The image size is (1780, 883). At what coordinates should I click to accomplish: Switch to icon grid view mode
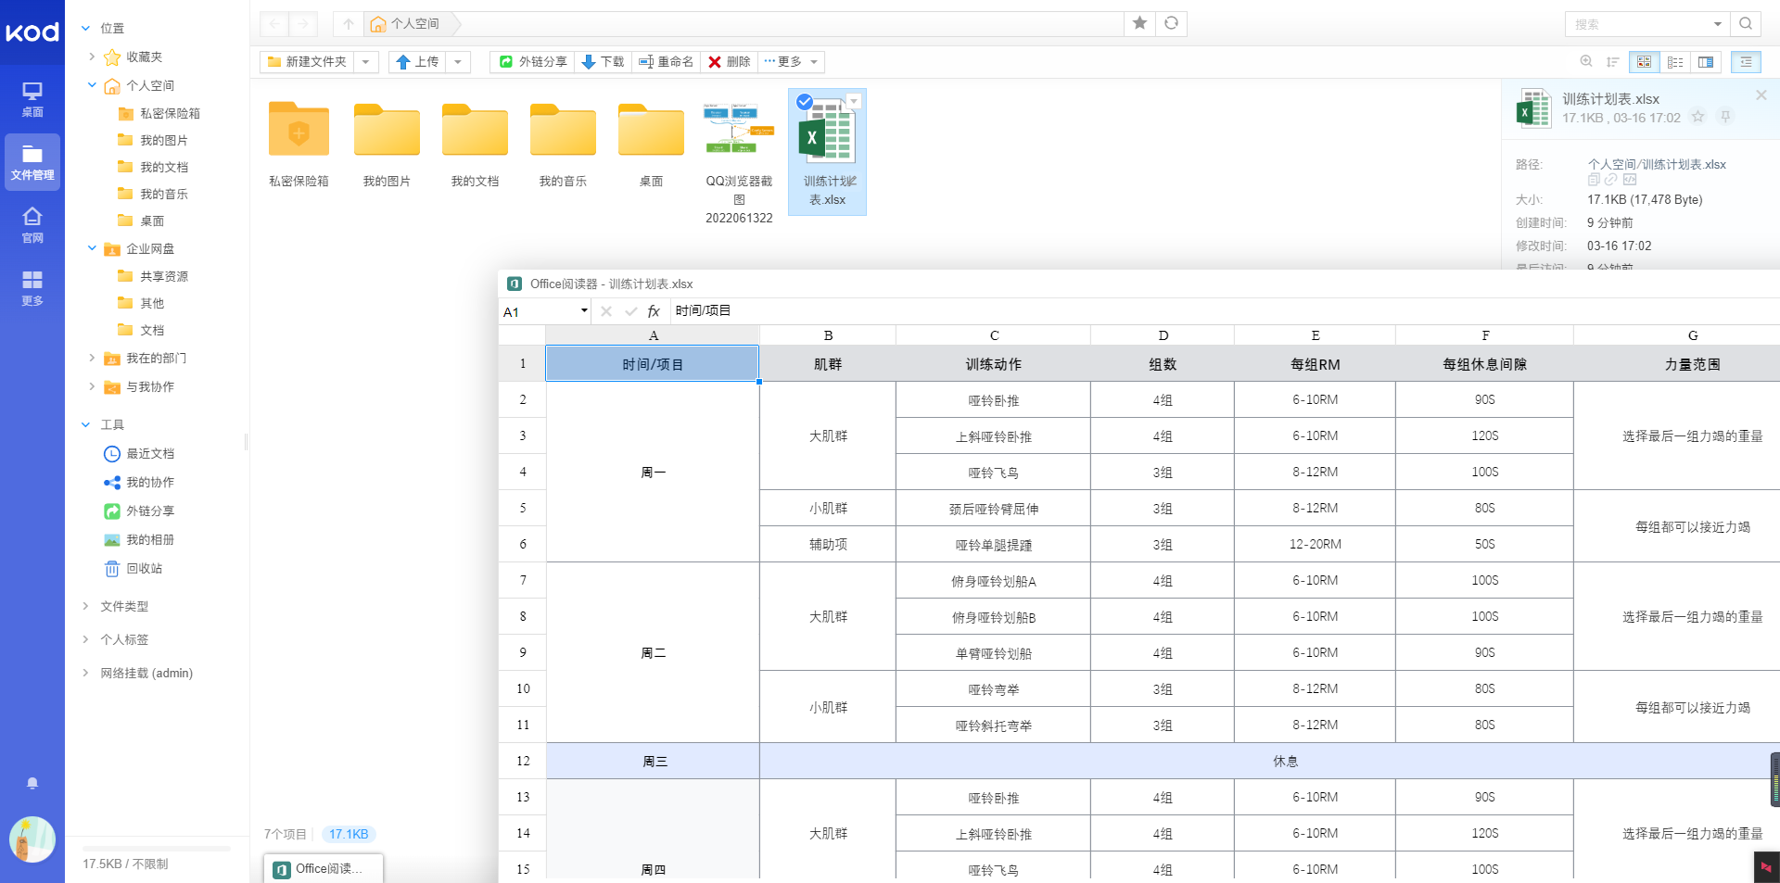coord(1644,62)
